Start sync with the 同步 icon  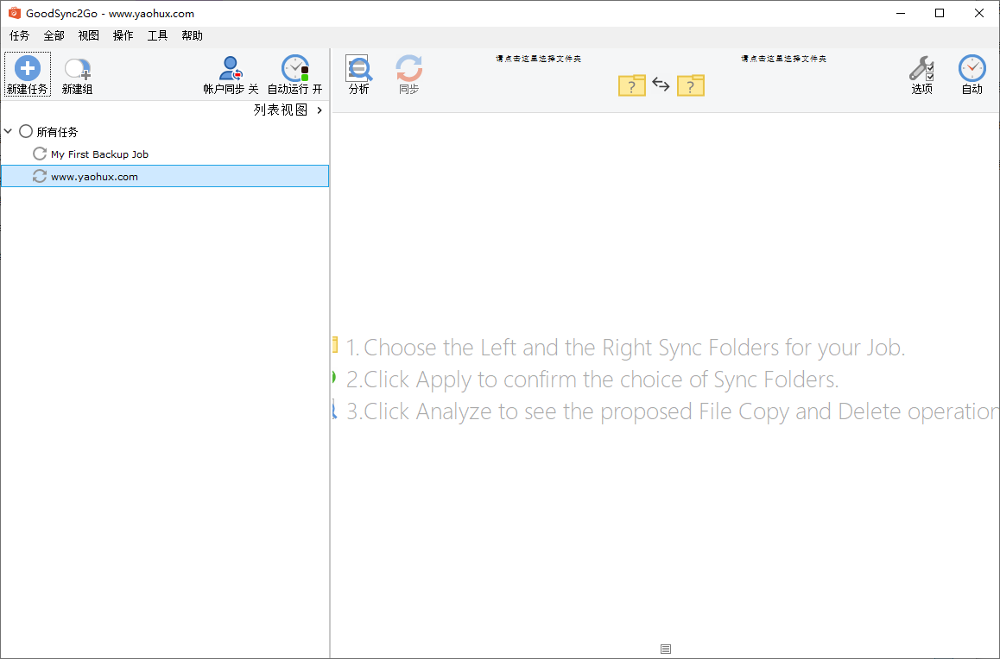coord(408,67)
